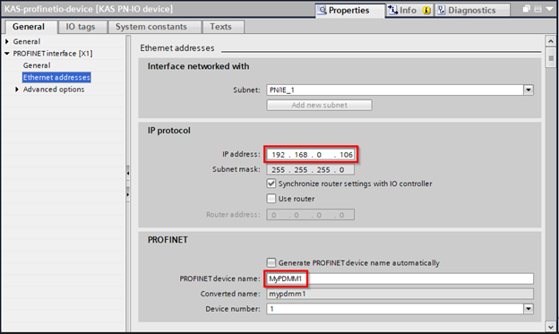
Task: Open the Device number dropdown
Action: 529,309
